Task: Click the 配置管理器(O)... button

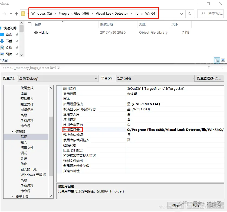Action: click(x=209, y=78)
